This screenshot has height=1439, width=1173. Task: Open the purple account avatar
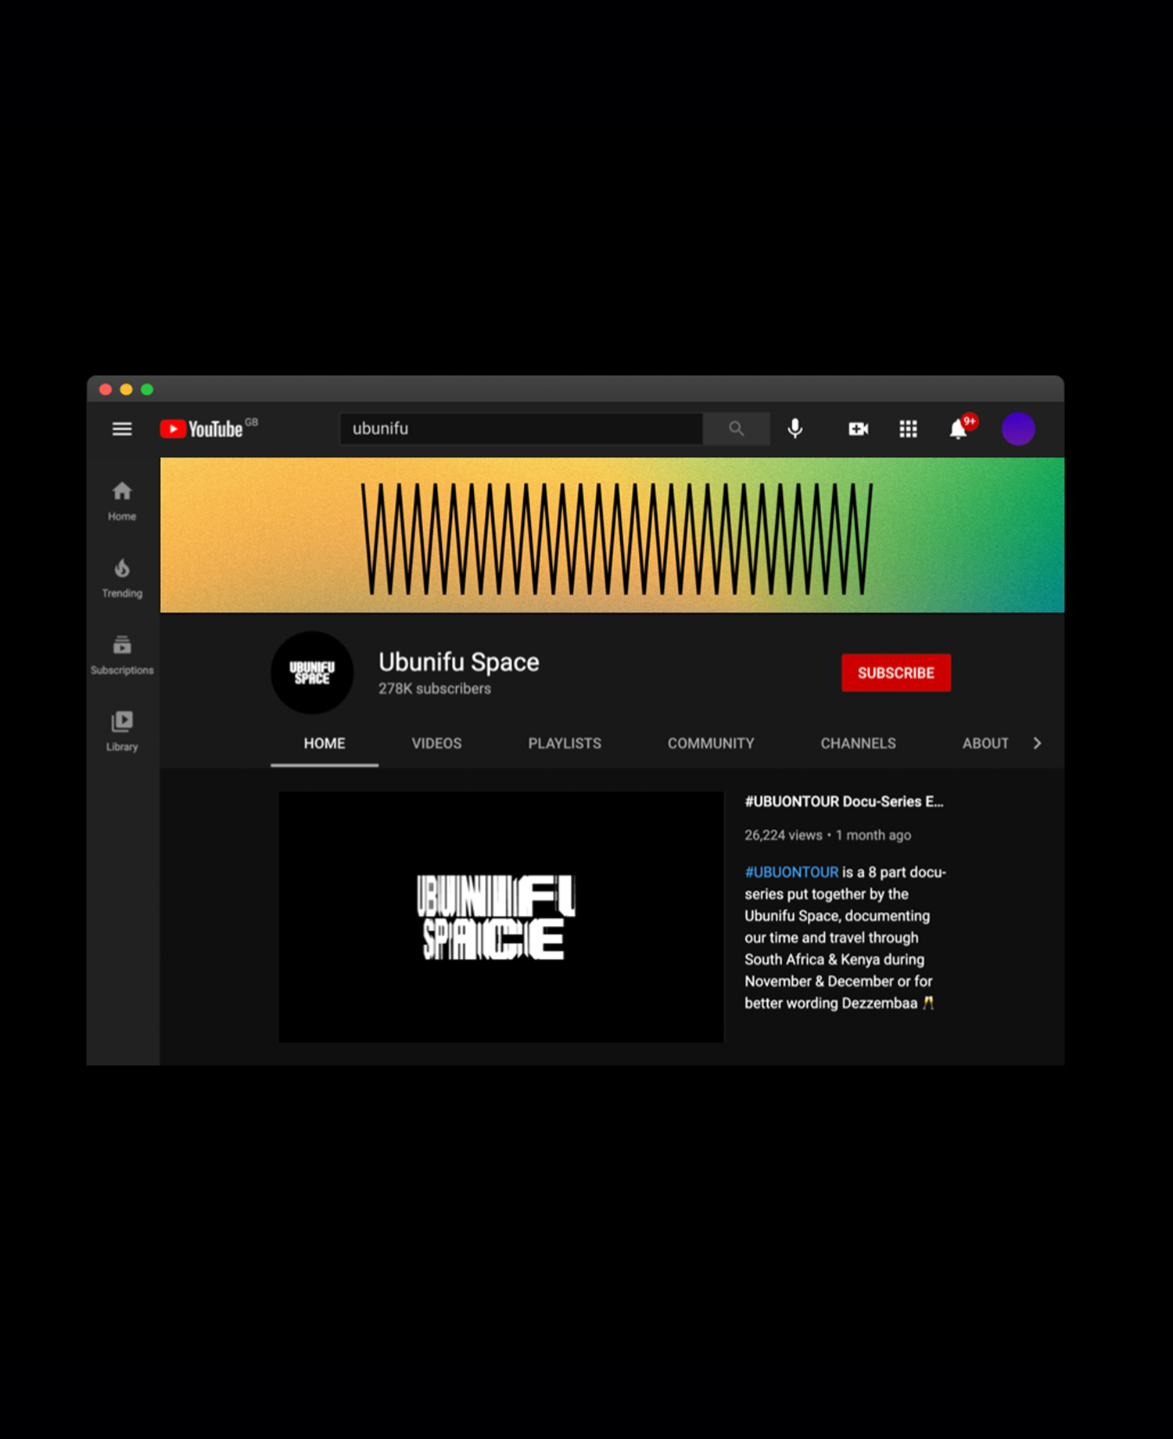pos(1018,429)
